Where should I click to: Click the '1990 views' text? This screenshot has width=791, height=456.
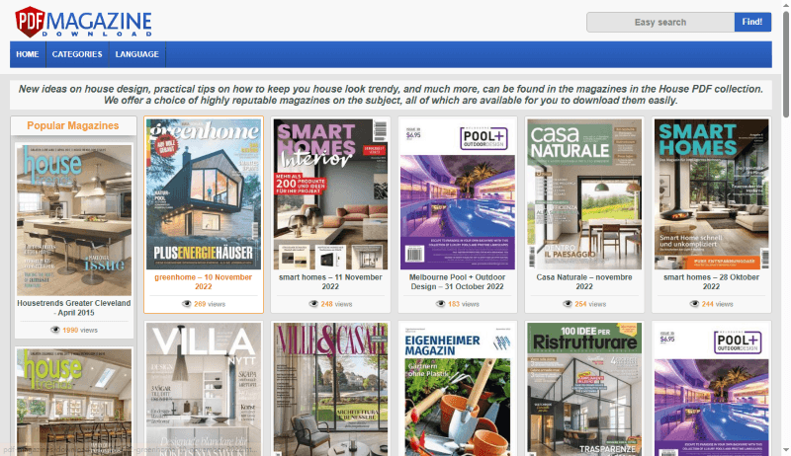pos(80,331)
